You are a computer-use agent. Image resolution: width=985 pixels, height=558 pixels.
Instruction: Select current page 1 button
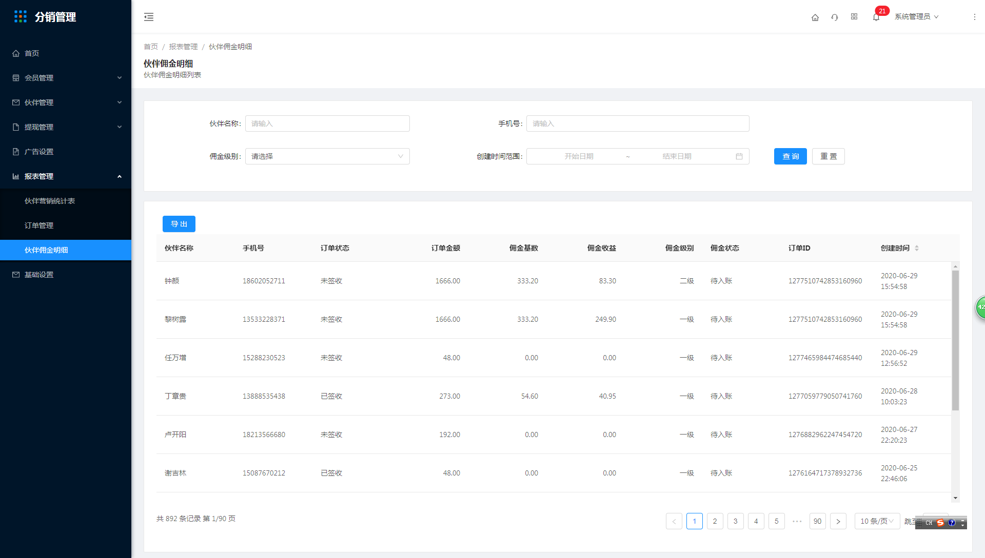point(695,521)
